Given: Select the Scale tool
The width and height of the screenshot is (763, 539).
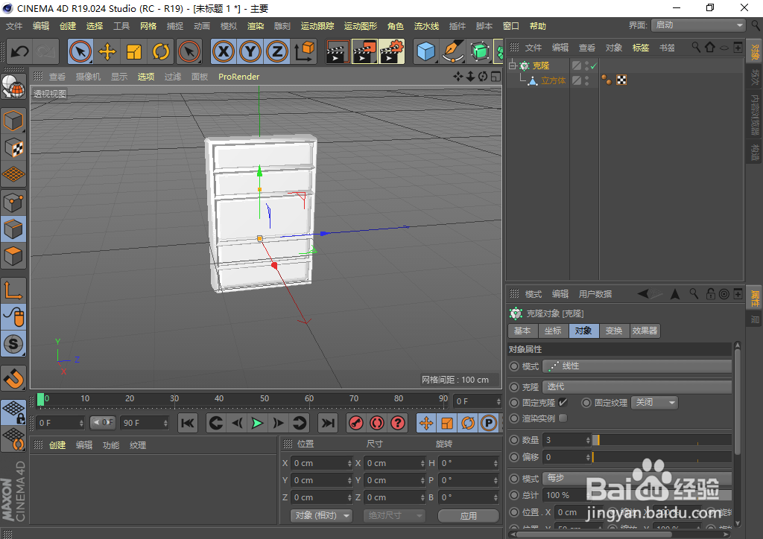Looking at the screenshot, I should 136,52.
